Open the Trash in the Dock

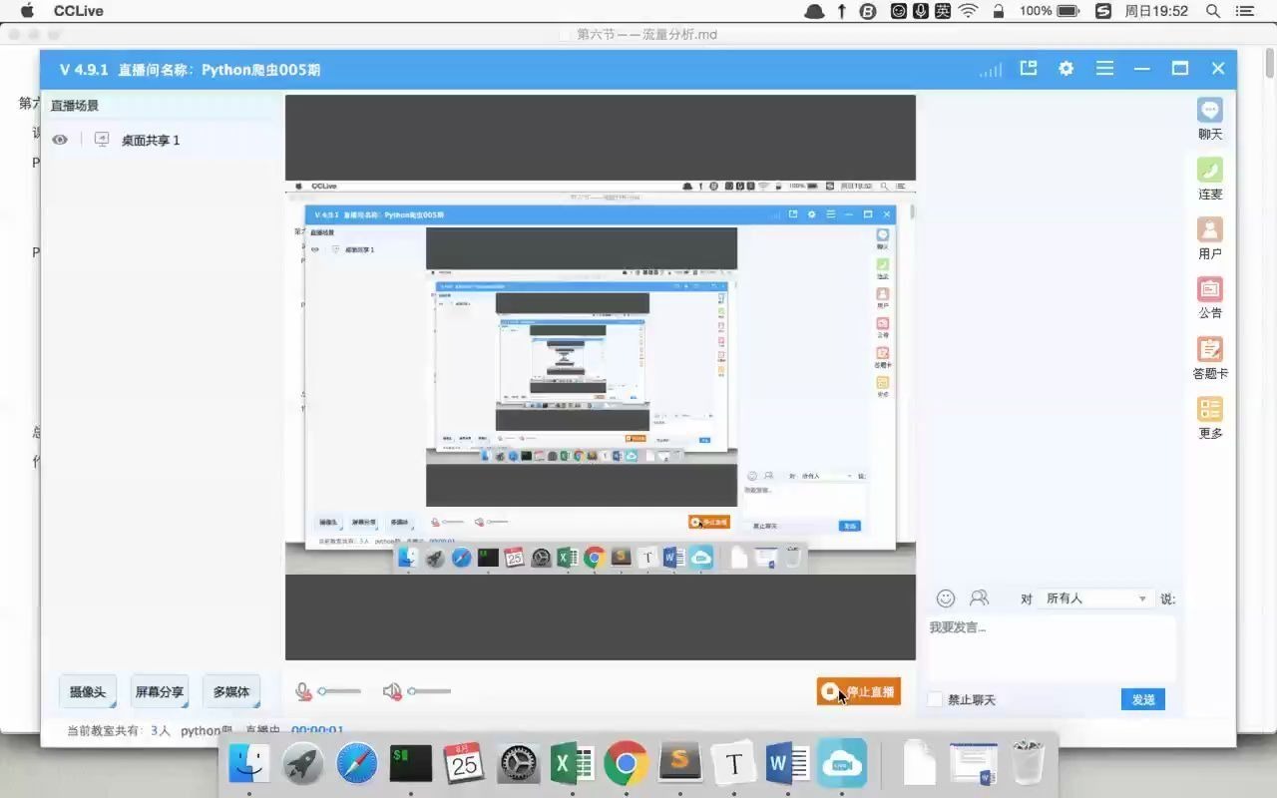click(1028, 764)
